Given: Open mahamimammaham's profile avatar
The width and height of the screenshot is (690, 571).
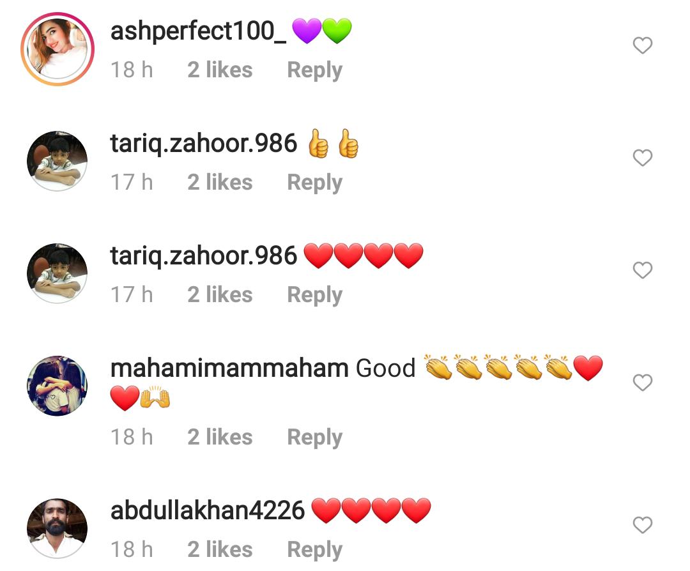Looking at the screenshot, I should click(x=57, y=386).
